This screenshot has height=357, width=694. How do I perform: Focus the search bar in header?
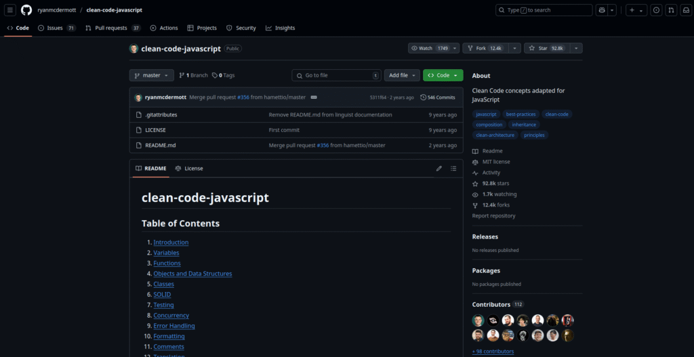pyautogui.click(x=544, y=10)
